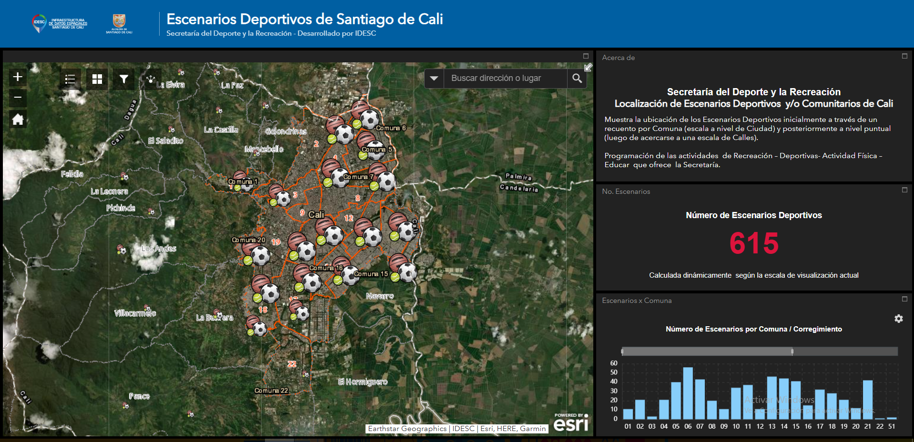Click the right handle of chart range slider
Image resolution: width=914 pixels, height=442 pixels.
[x=792, y=352]
